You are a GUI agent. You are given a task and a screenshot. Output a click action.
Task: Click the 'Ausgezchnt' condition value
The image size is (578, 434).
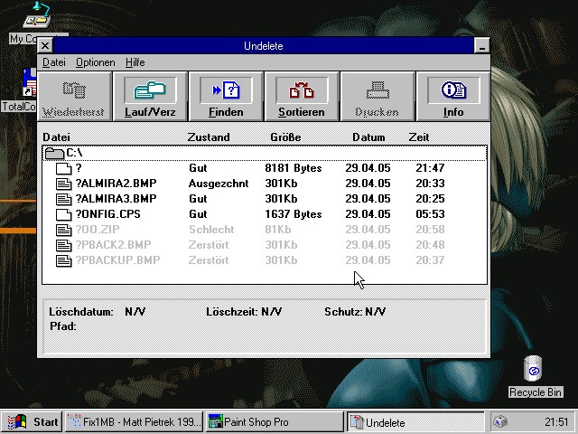coord(219,184)
